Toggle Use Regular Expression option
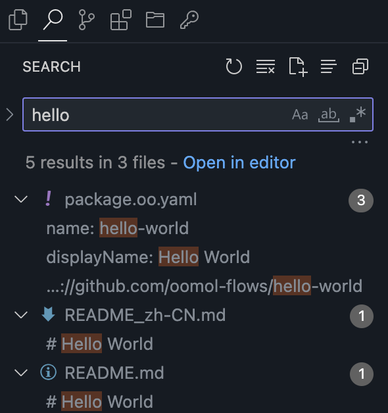This screenshot has height=413, width=388. (358, 114)
